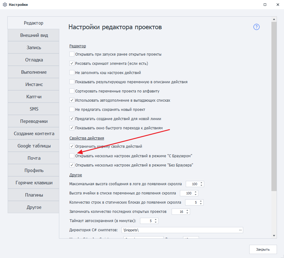Check 'Не предлагать сохранять новый проект'

[x=72, y=109]
